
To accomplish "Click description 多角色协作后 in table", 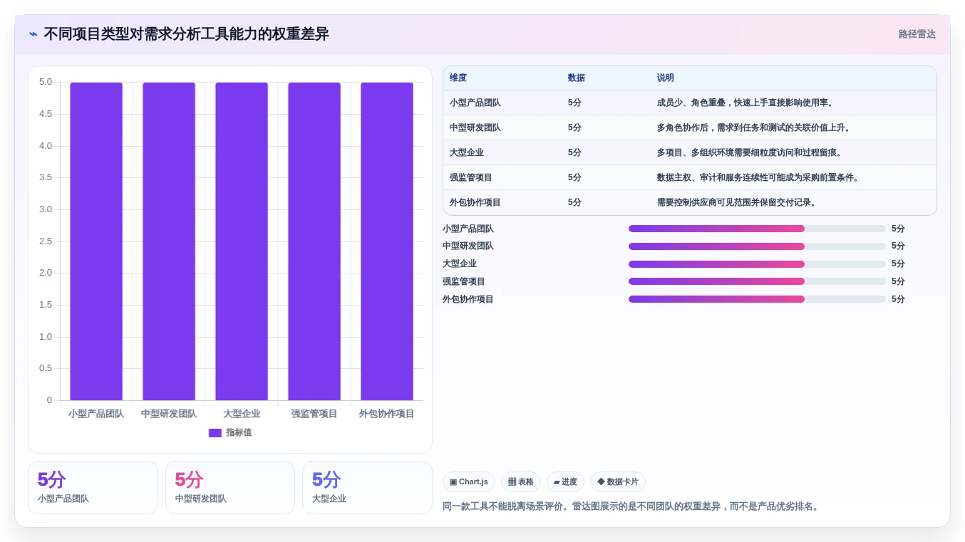I will coord(754,127).
